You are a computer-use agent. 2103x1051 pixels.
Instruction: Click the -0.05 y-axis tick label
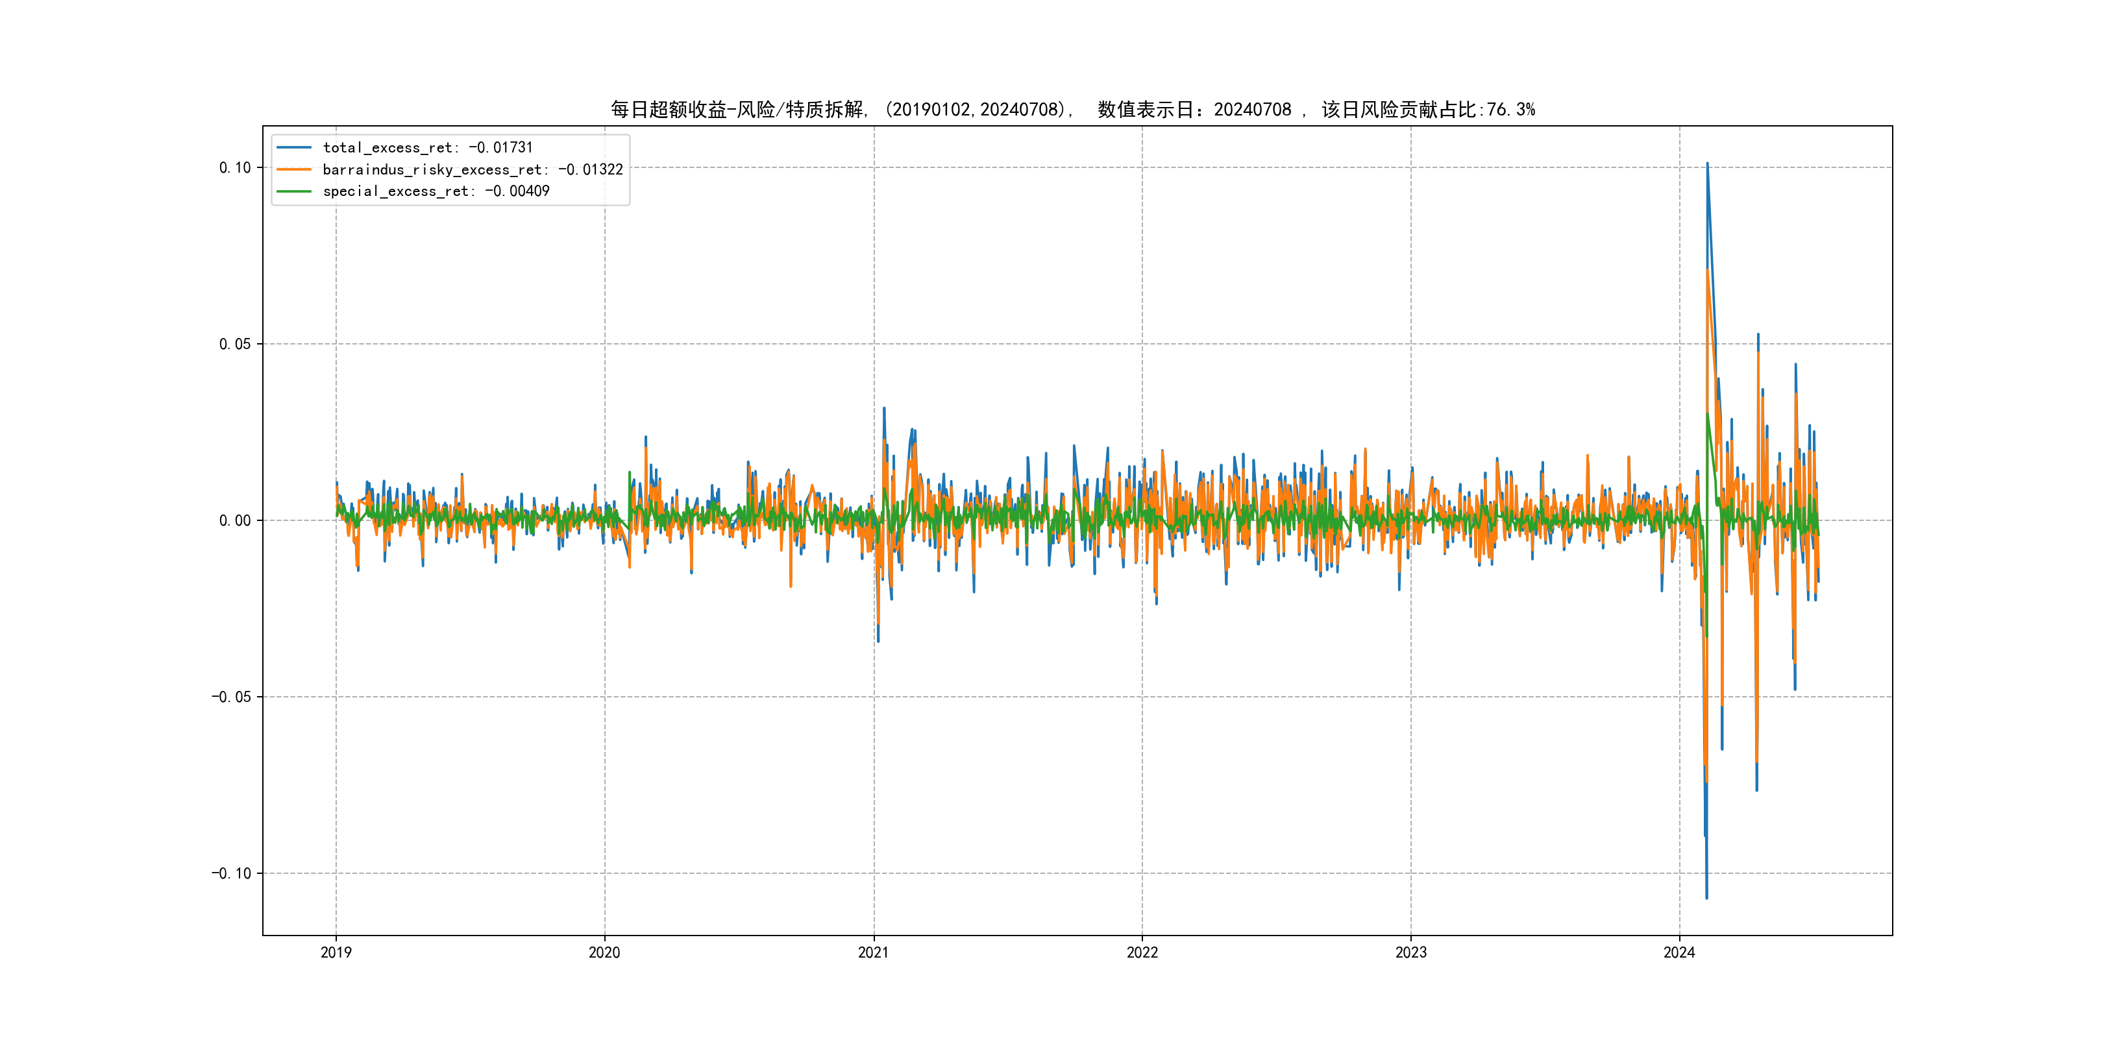232,697
